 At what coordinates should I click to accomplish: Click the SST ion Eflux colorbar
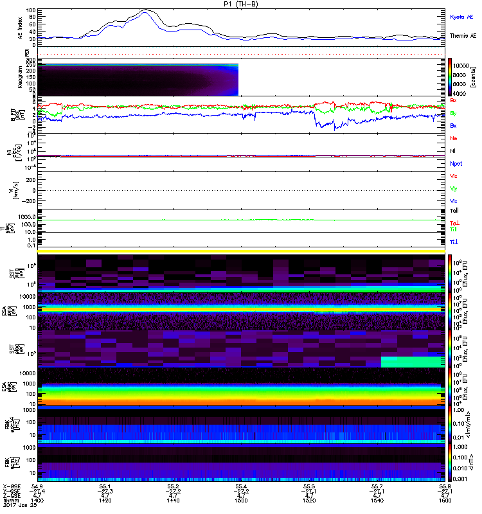click(x=450, y=273)
